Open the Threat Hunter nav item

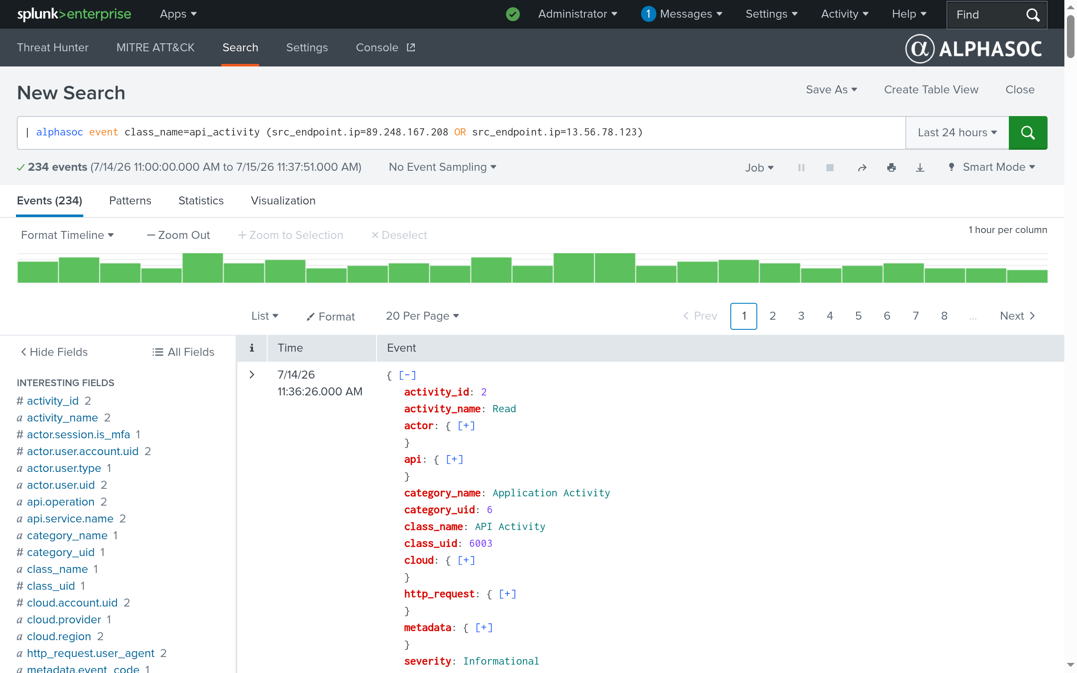53,48
